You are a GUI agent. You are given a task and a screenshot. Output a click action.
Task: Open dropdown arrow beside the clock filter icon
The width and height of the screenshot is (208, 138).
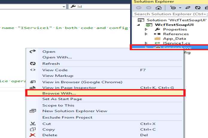coord(180,8)
